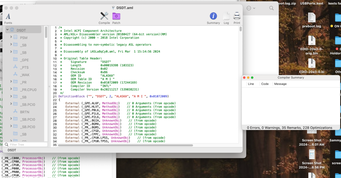Show the compiler Summary via the info icon

point(213,16)
